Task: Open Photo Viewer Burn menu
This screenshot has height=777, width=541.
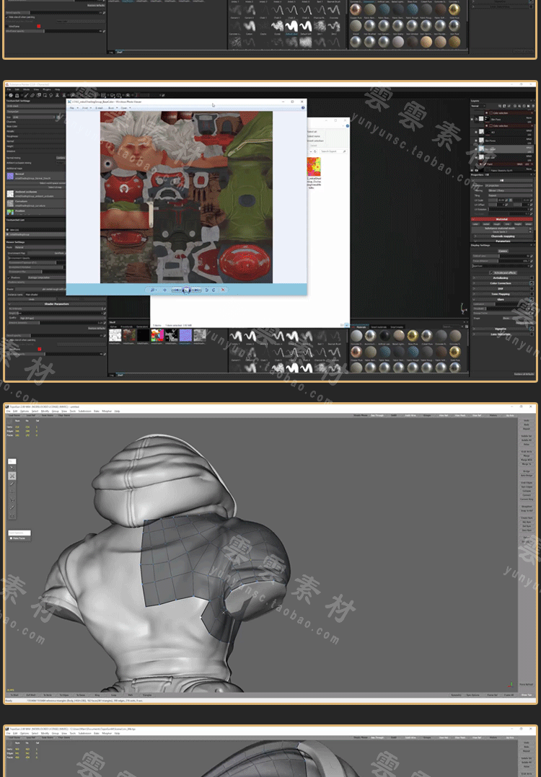Action: click(112, 107)
